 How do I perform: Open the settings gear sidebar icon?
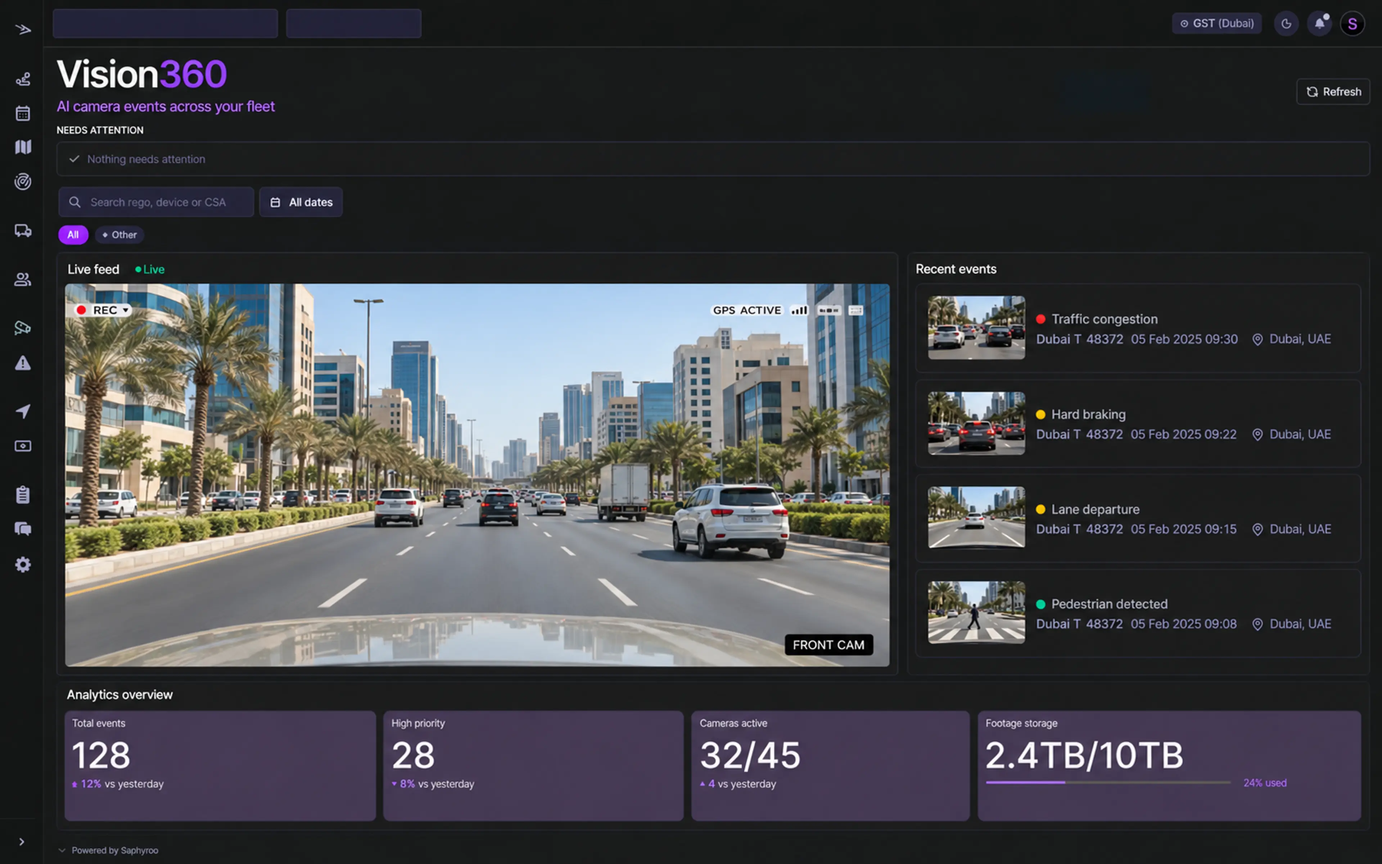point(23,565)
